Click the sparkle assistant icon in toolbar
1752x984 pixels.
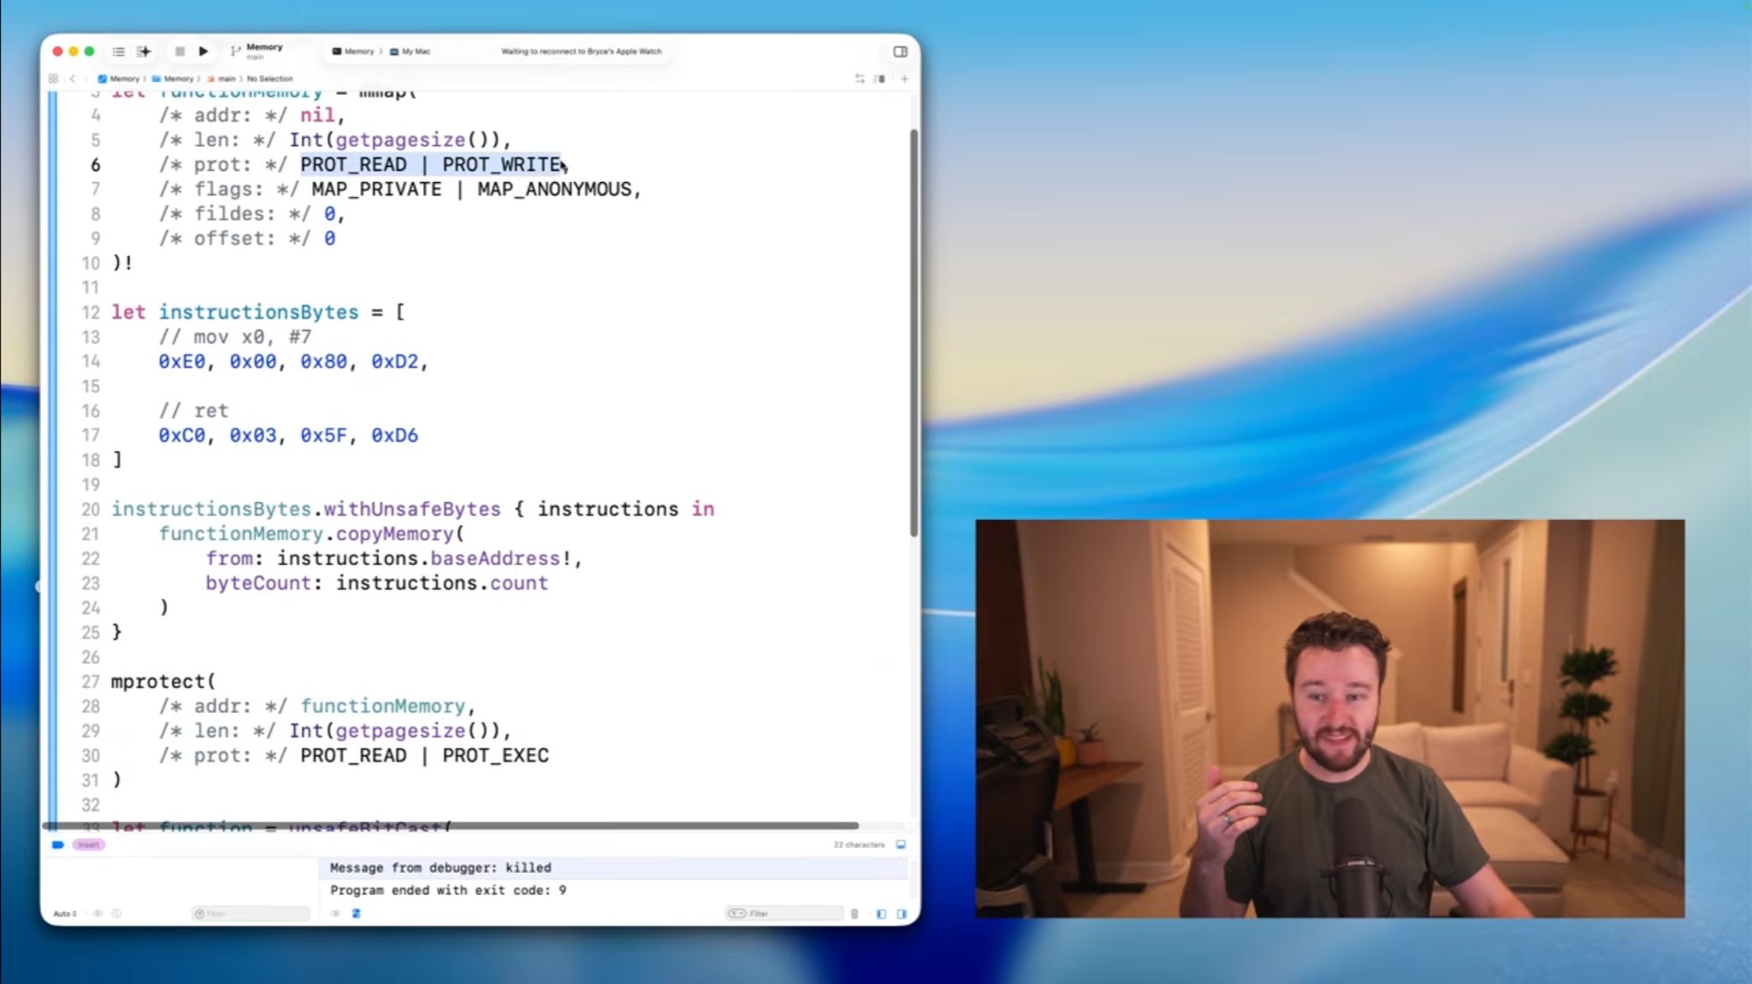(x=144, y=51)
